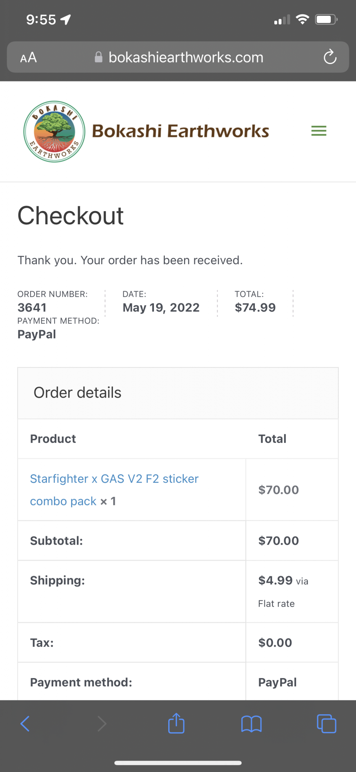
Task: Go back using Safari back arrow
Action: click(25, 724)
